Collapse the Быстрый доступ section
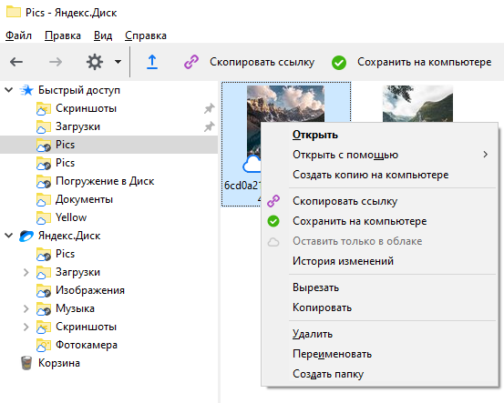 (x=9, y=90)
